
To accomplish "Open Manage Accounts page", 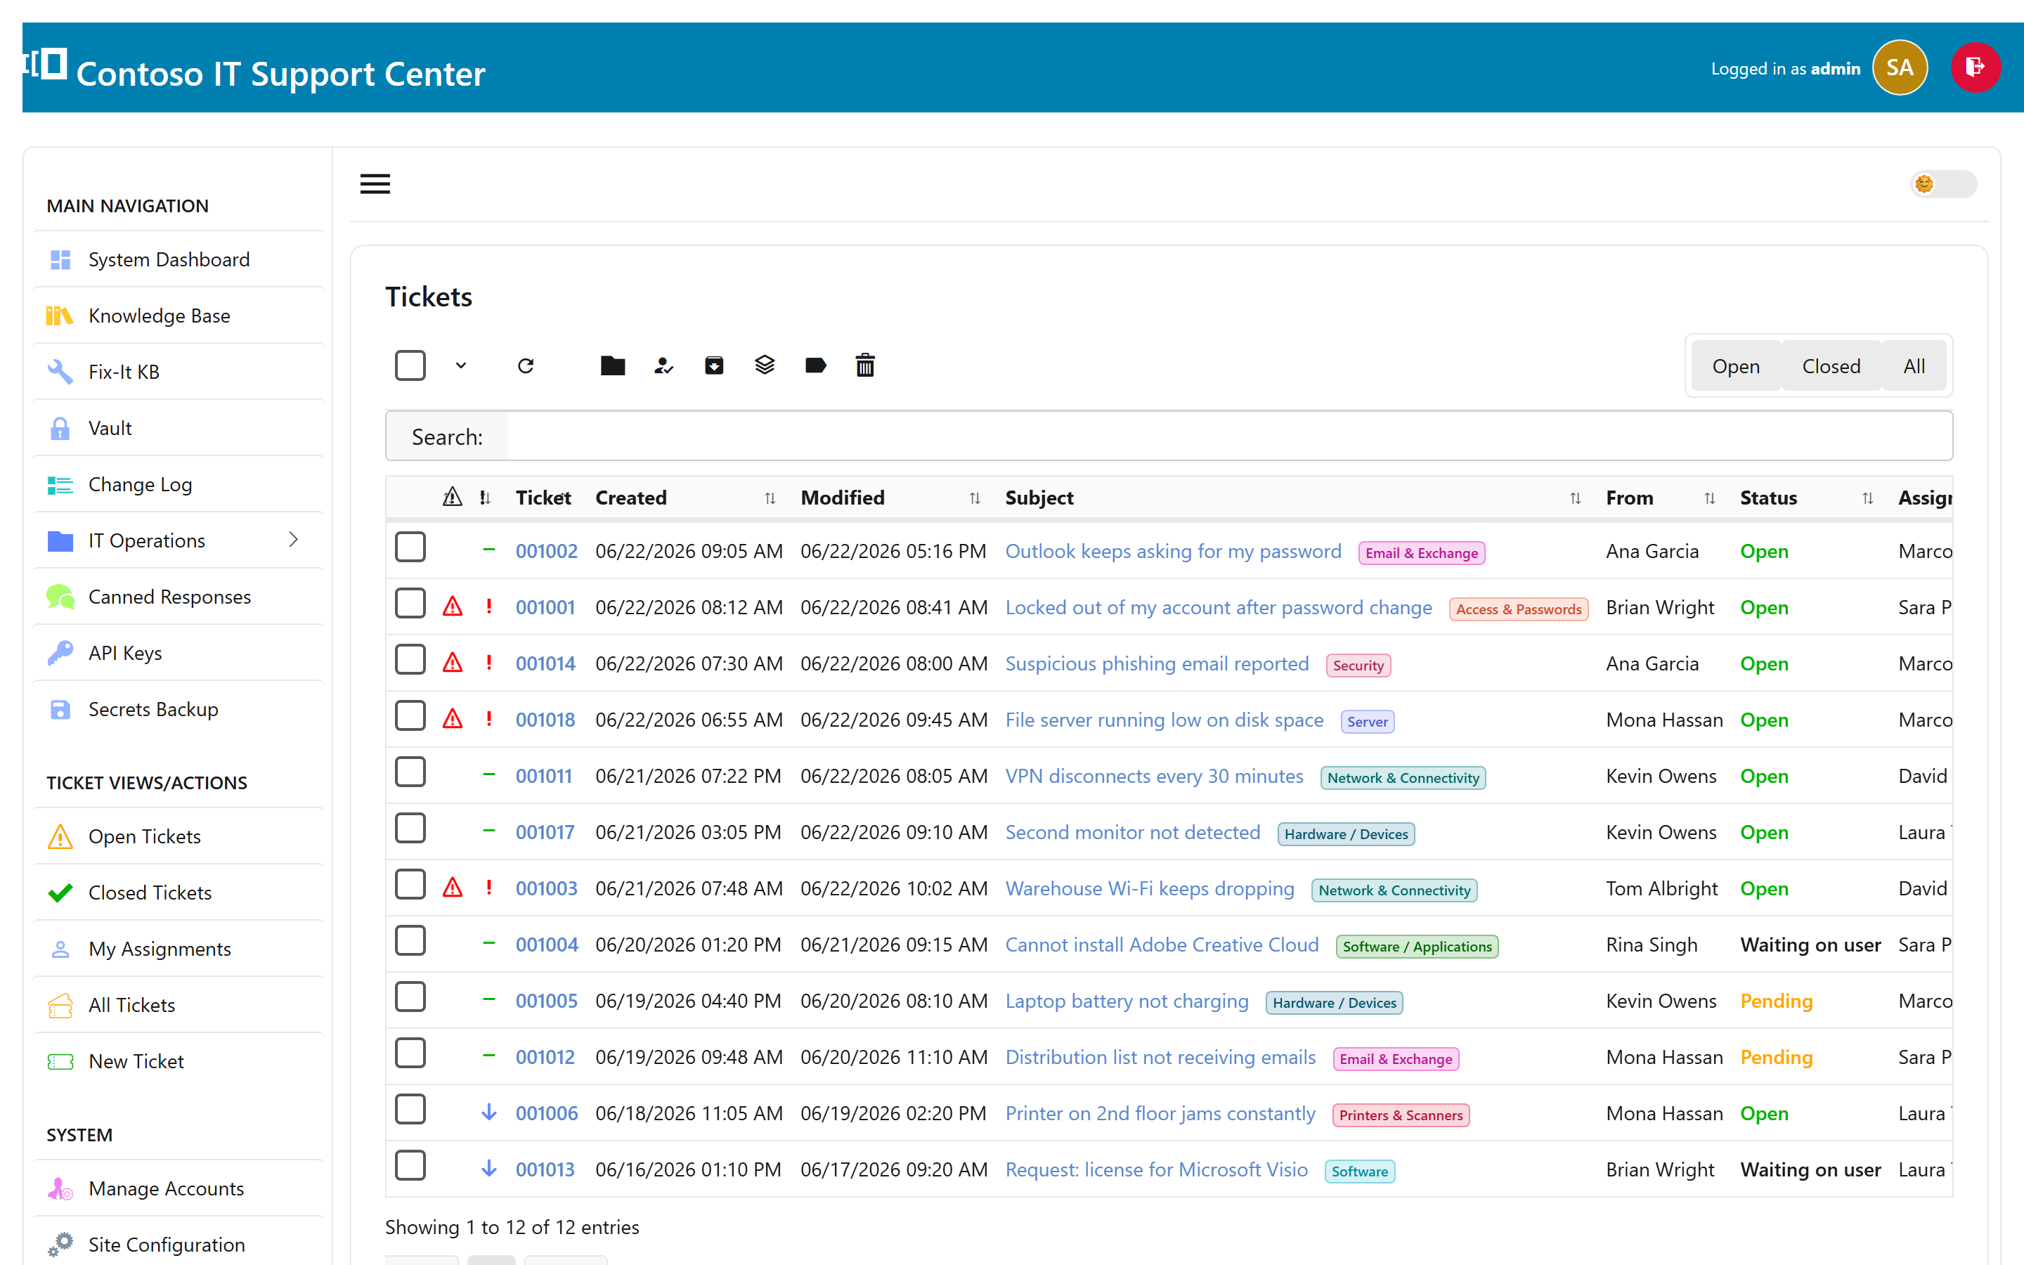I will click(178, 1188).
